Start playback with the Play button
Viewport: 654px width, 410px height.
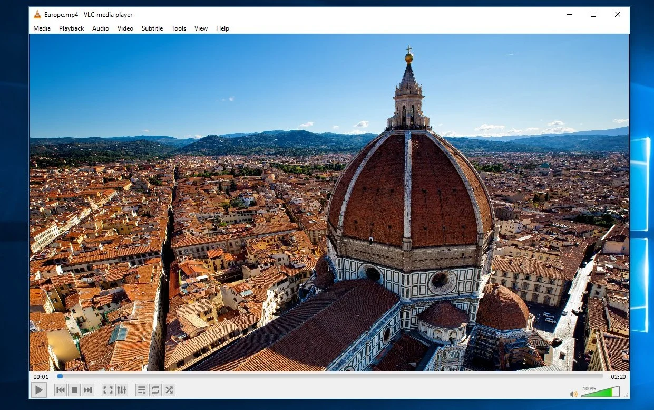click(38, 390)
